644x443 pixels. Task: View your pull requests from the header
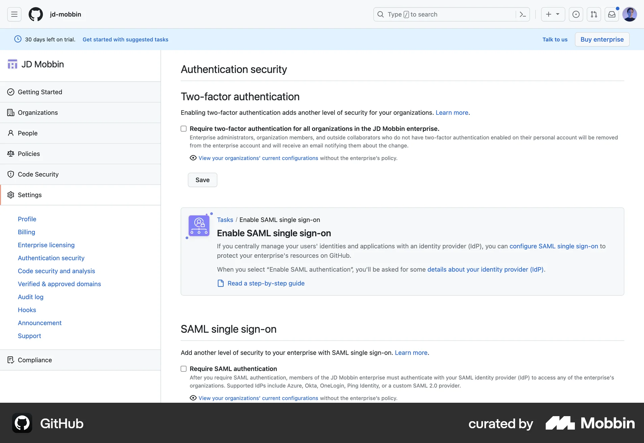pyautogui.click(x=594, y=14)
